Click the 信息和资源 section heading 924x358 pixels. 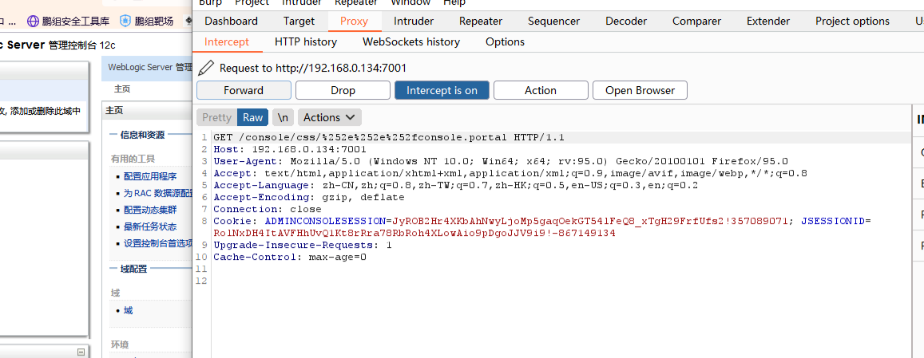[142, 135]
